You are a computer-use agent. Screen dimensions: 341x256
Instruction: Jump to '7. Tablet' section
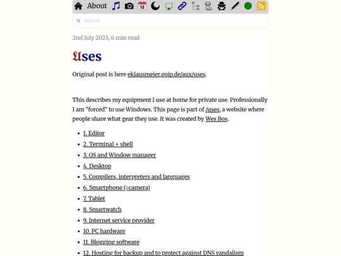pyautogui.click(x=94, y=198)
